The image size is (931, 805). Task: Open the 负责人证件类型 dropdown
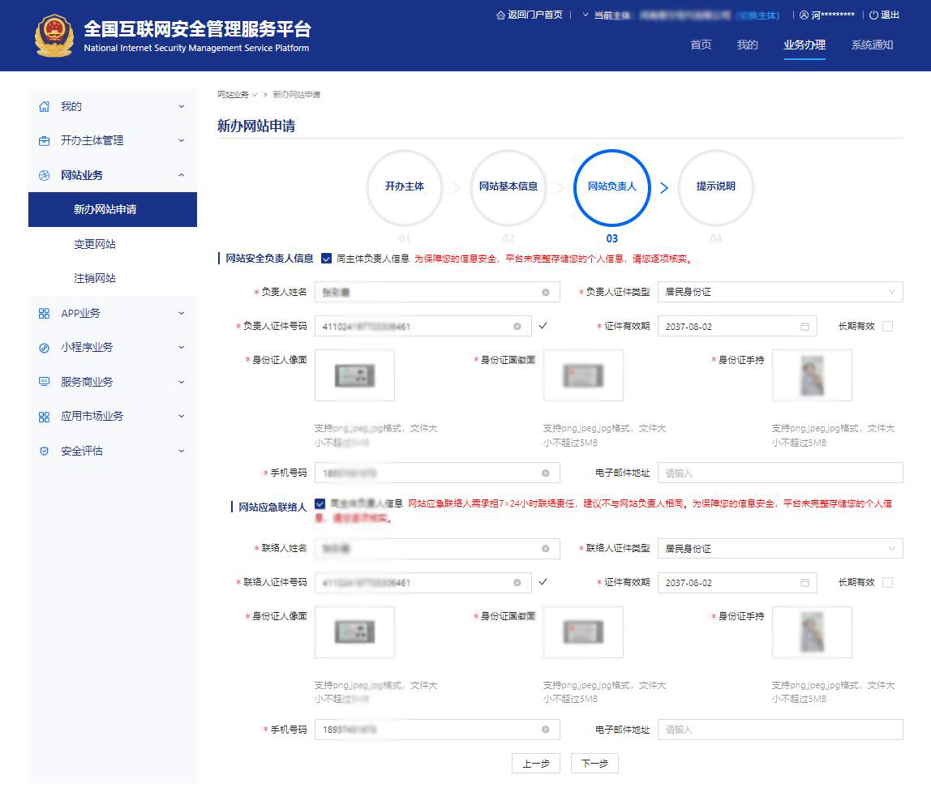(x=779, y=292)
